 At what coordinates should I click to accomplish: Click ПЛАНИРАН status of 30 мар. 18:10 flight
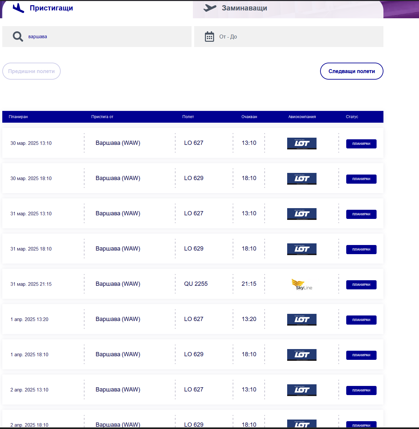[361, 179]
